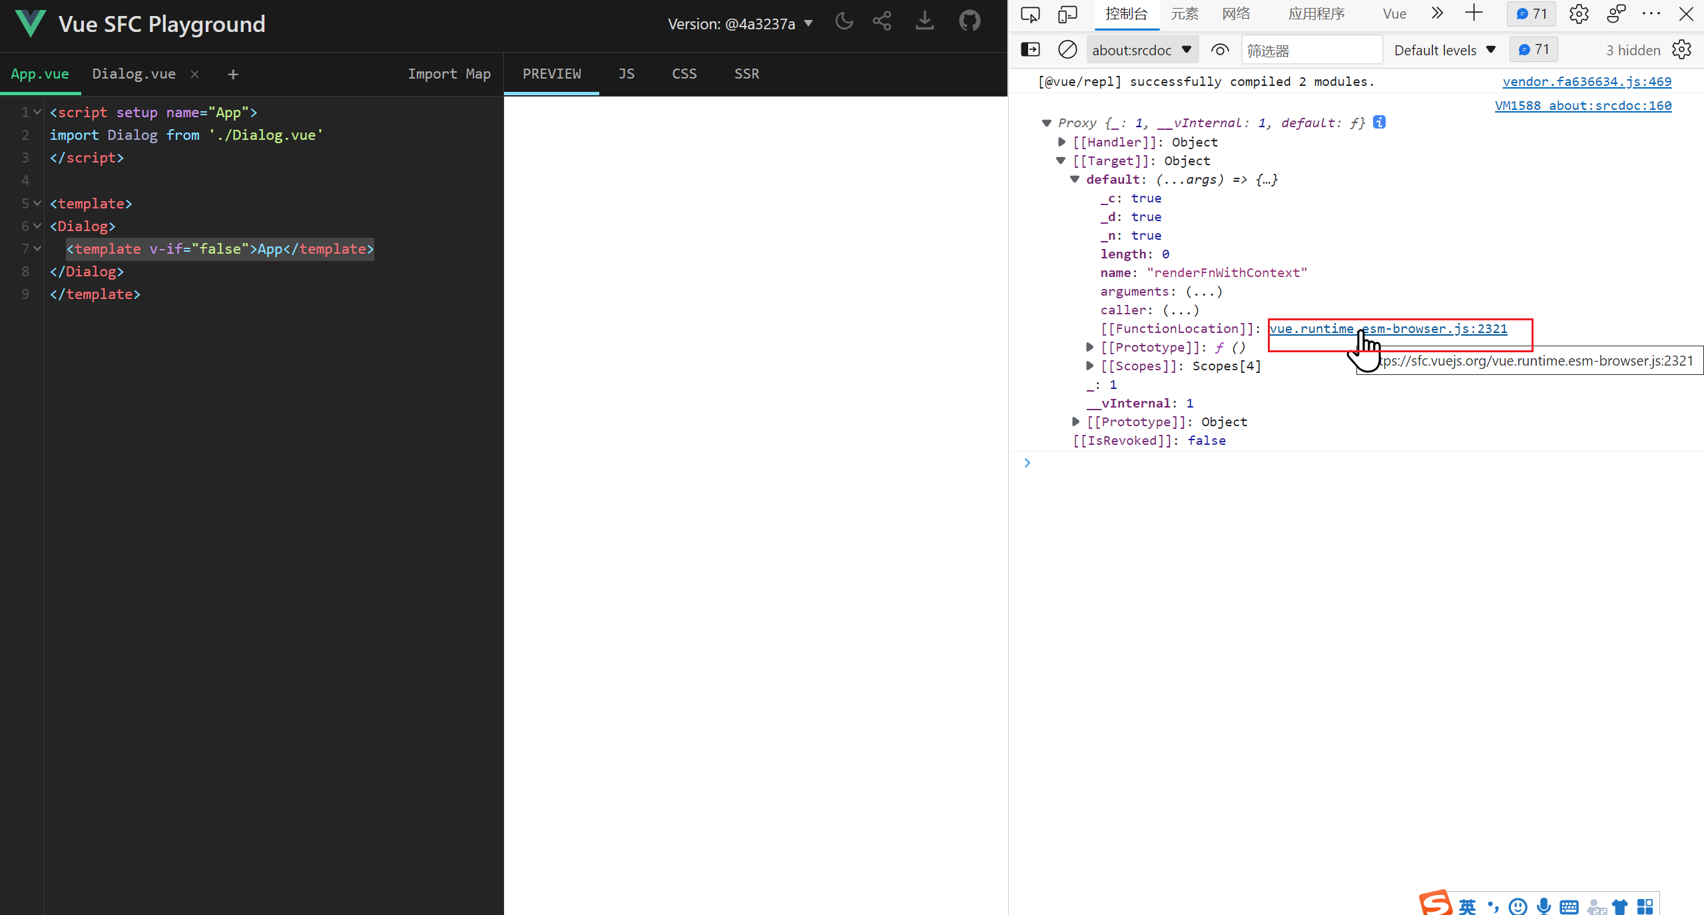Image resolution: width=1704 pixels, height=915 pixels.
Task: Expand the [[Handler]] object entry
Action: 1061,142
